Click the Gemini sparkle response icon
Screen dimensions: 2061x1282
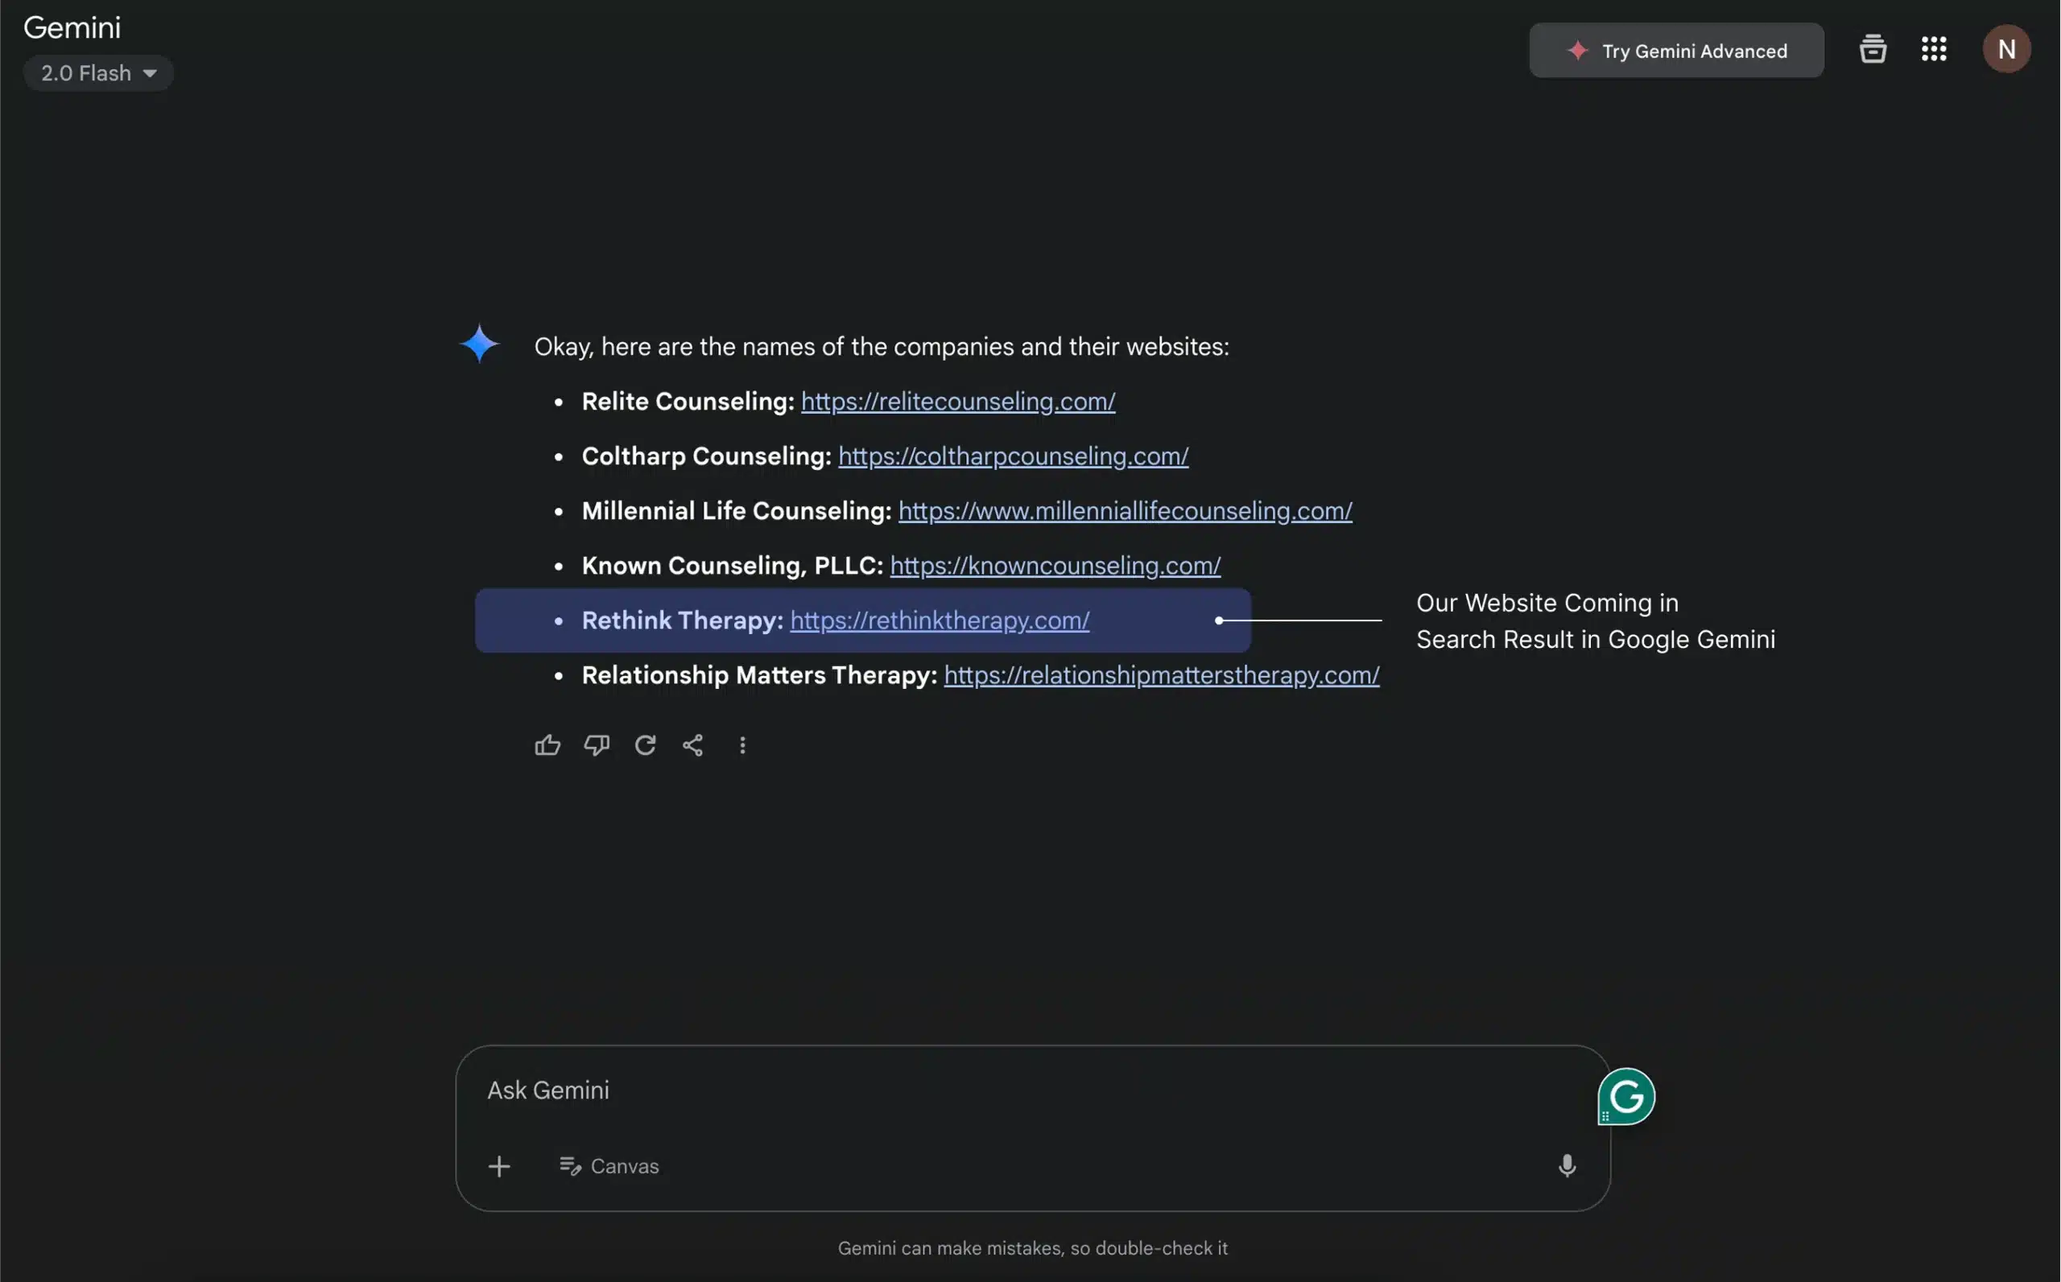click(x=479, y=344)
